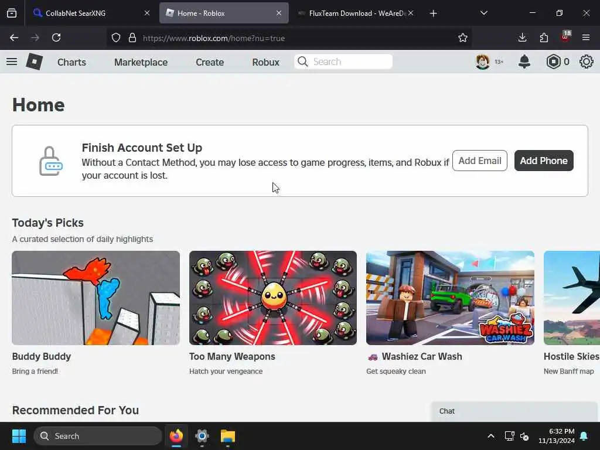Screen dimensions: 600x450
Task: Click the Windows taskbar Search box
Action: click(98, 436)
